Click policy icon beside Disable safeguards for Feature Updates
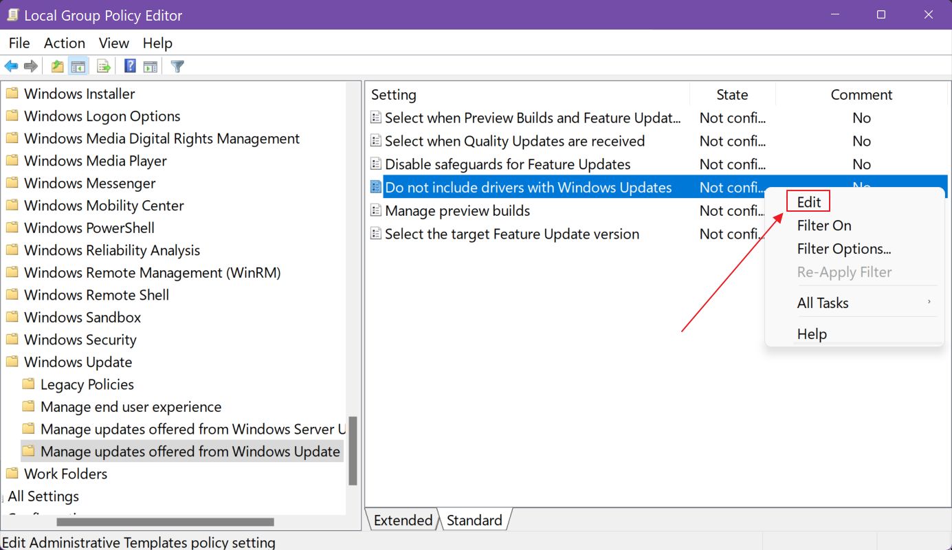The height and width of the screenshot is (550, 952). (376, 164)
